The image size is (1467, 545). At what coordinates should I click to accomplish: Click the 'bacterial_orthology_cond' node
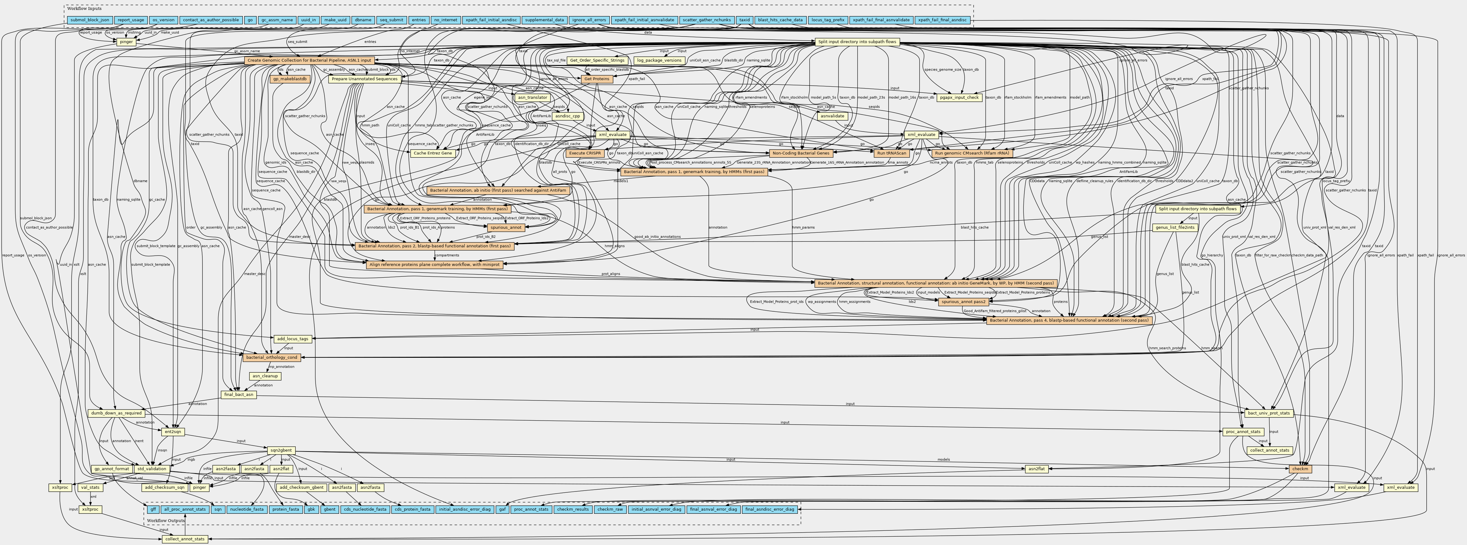click(271, 357)
